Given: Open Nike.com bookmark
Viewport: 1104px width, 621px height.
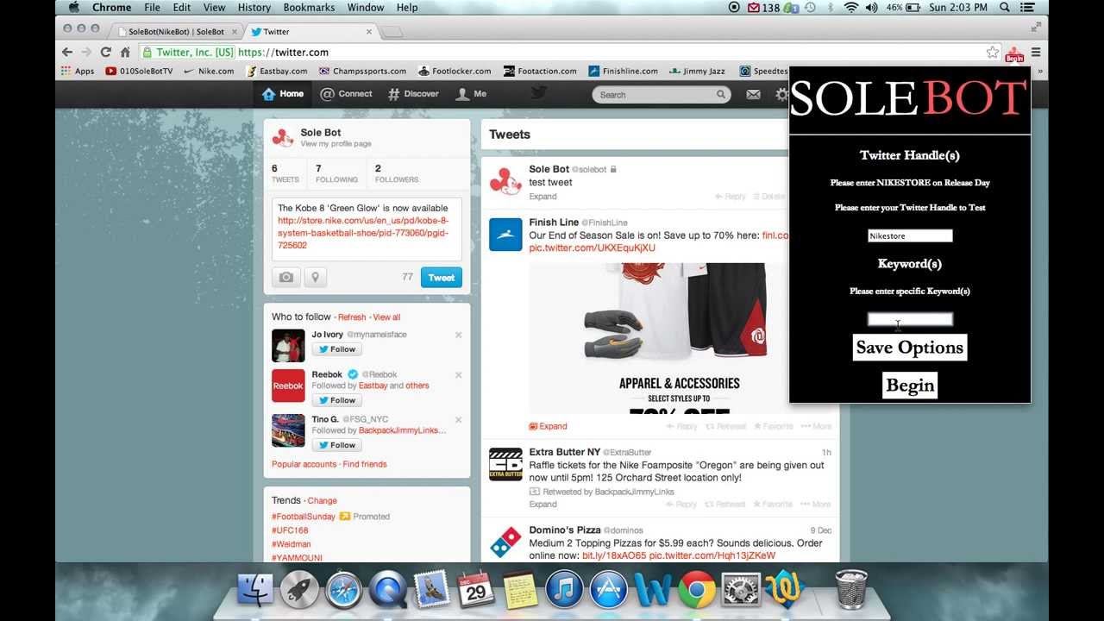Looking at the screenshot, I should tap(209, 71).
